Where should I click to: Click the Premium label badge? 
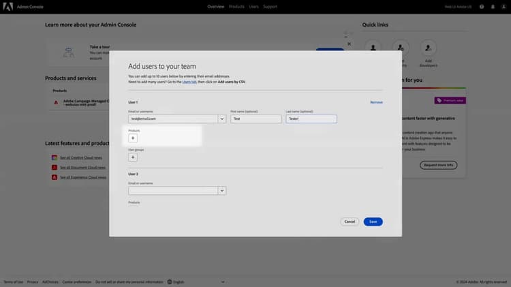point(450,100)
